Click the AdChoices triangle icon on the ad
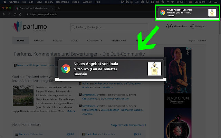The image size is (221, 138). pos(188,48)
